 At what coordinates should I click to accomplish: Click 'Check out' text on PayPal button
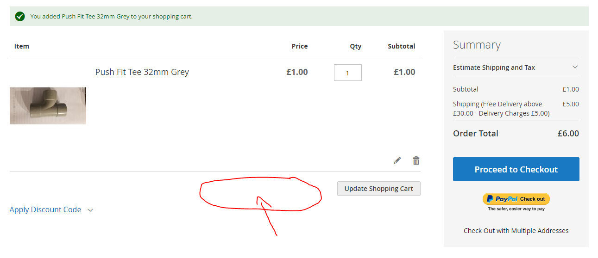pyautogui.click(x=532, y=199)
